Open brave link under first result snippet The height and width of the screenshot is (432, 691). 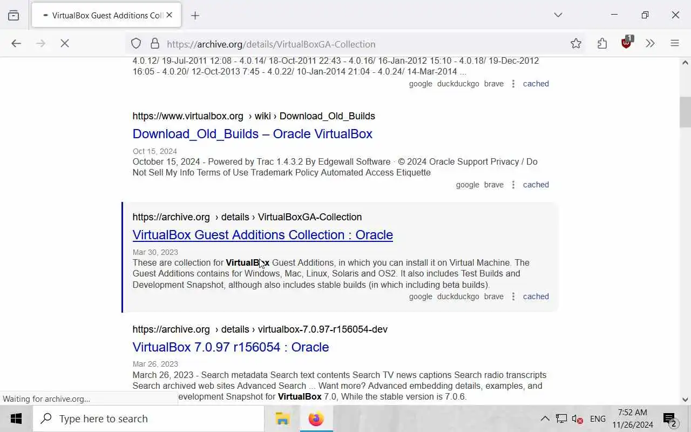pyautogui.click(x=493, y=84)
